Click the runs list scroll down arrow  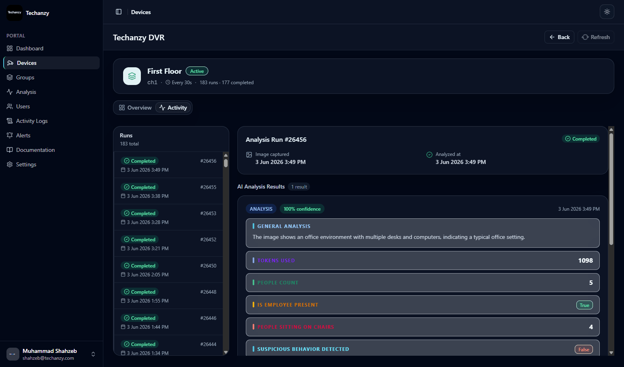tap(226, 352)
